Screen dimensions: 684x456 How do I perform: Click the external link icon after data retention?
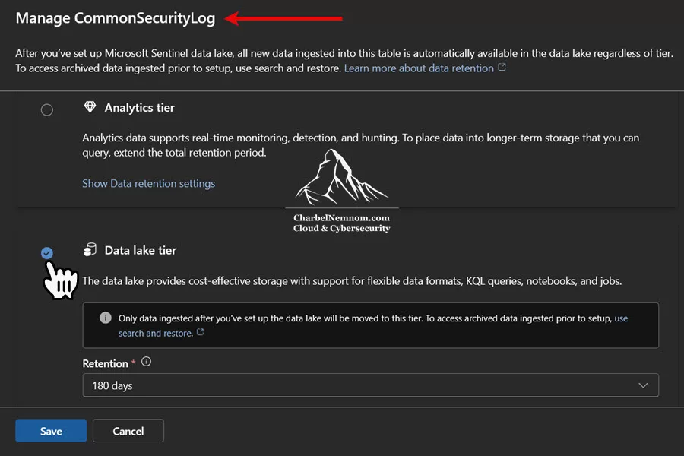(502, 67)
